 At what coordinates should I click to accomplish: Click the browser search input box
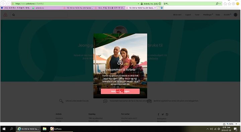pyautogui.click(x=189, y=4)
